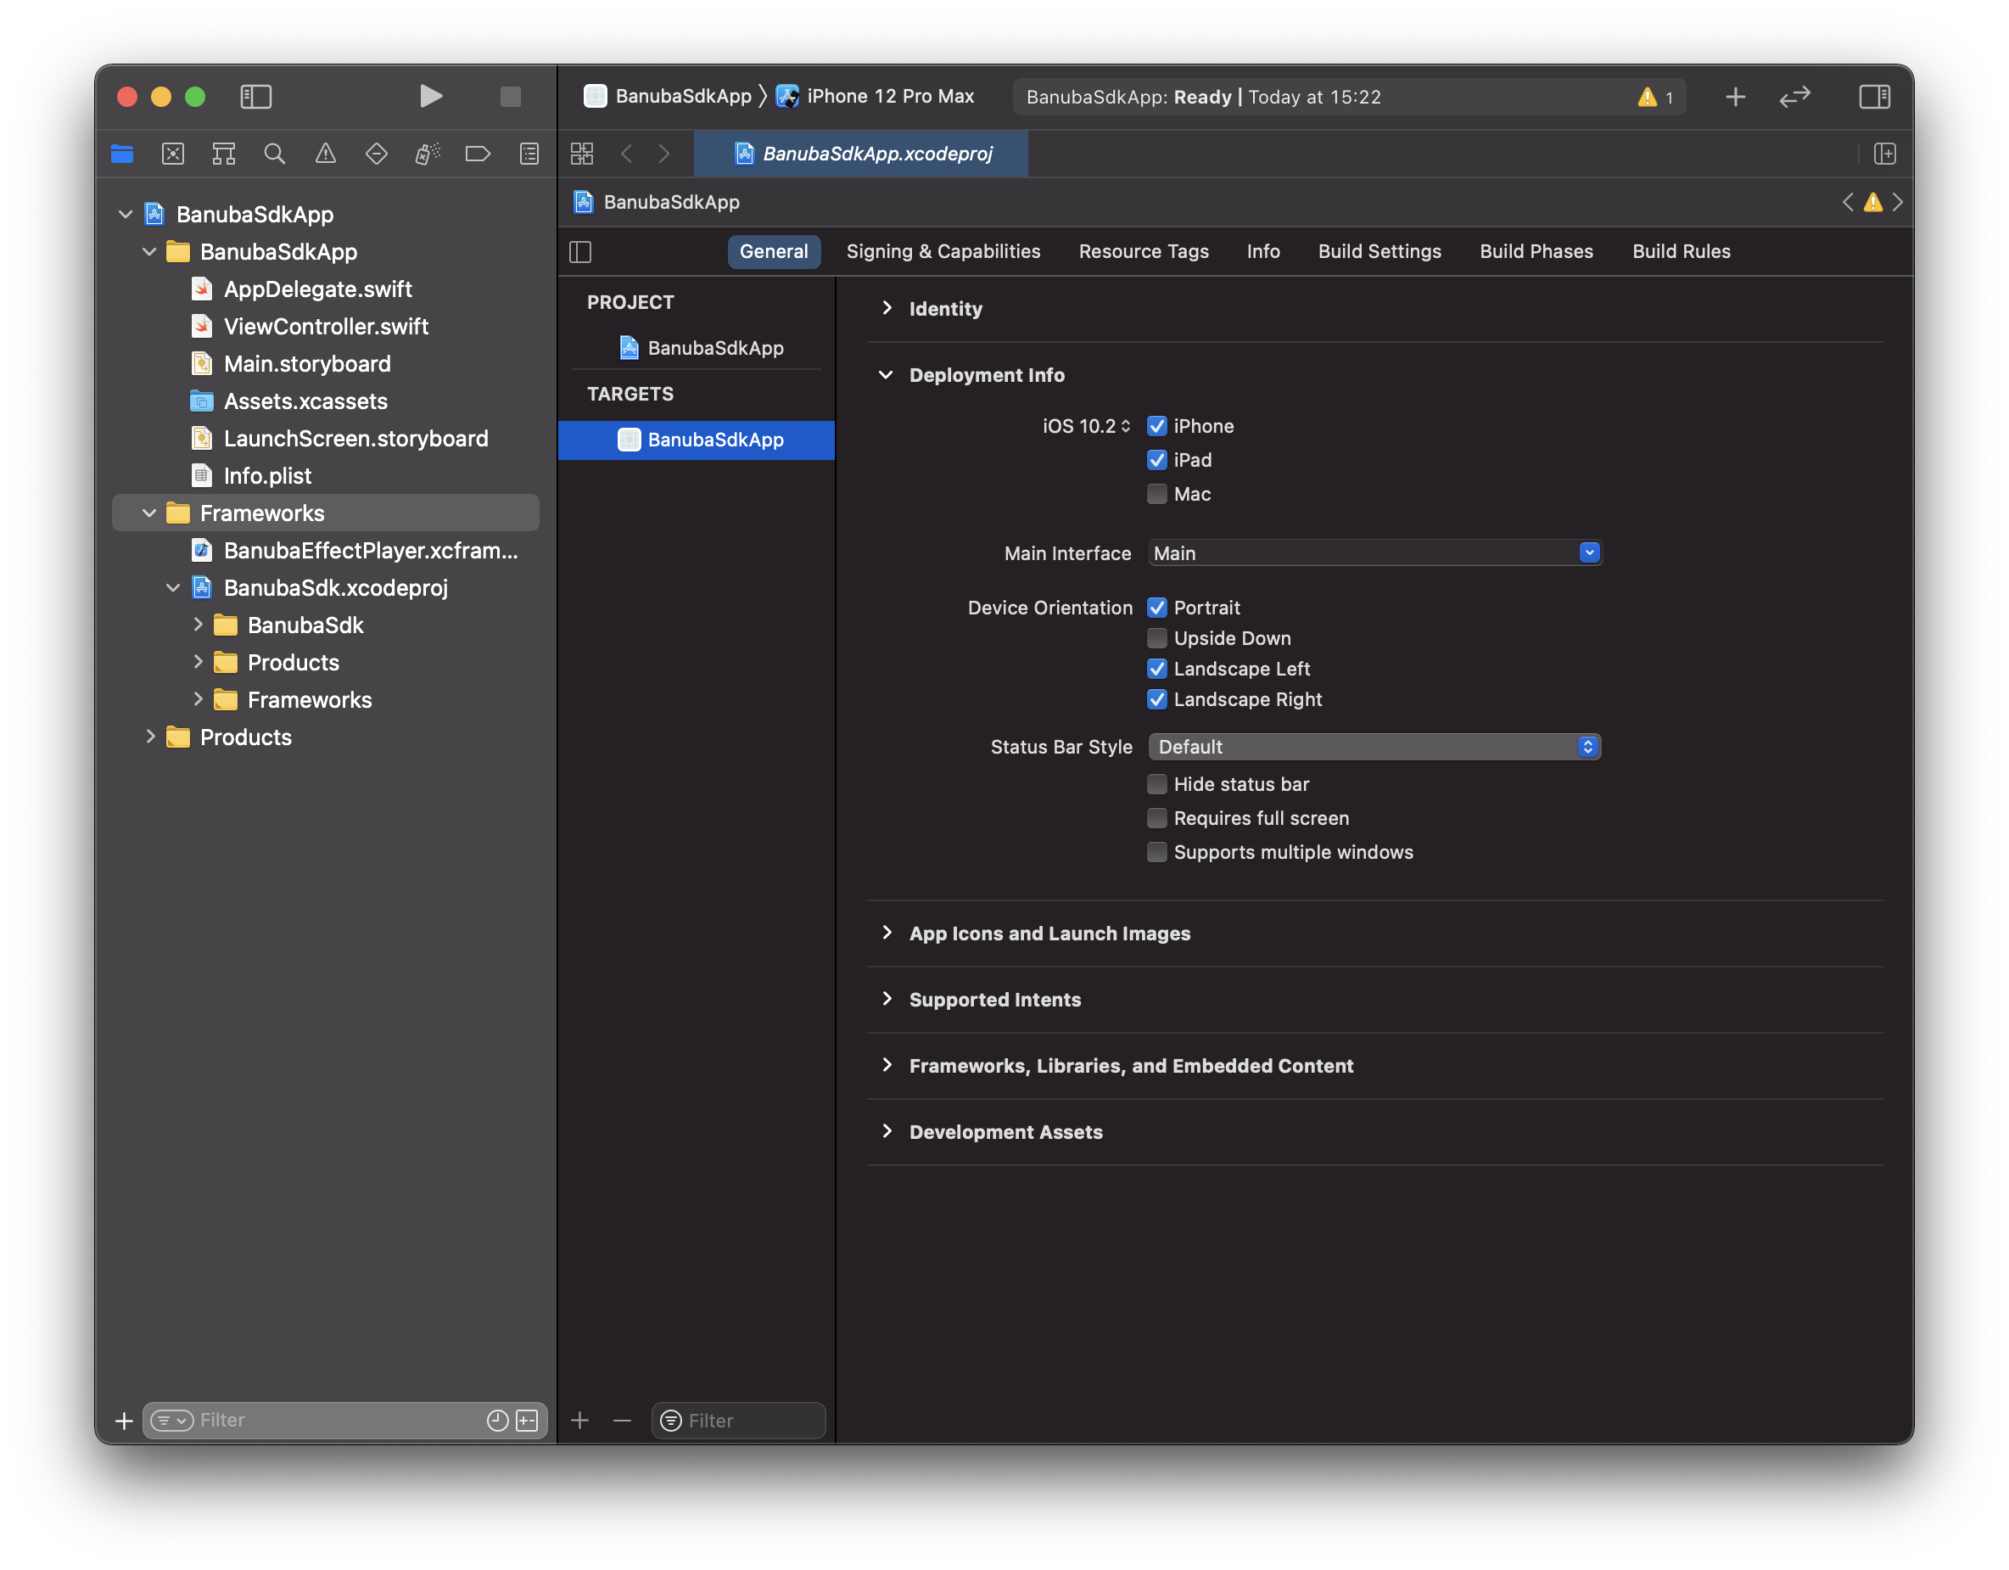Add an editor on the right
2009x1570 pixels.
[x=1885, y=154]
